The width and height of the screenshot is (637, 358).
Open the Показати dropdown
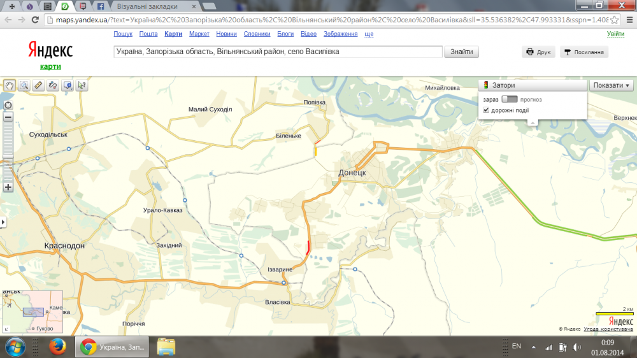(611, 85)
